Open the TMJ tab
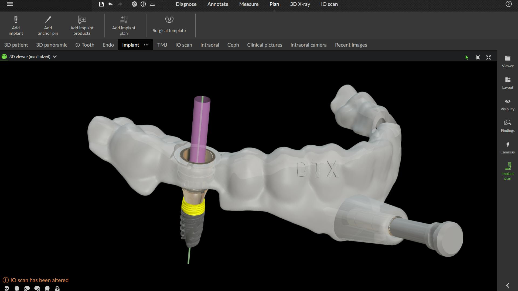The image size is (518, 291). click(x=162, y=45)
